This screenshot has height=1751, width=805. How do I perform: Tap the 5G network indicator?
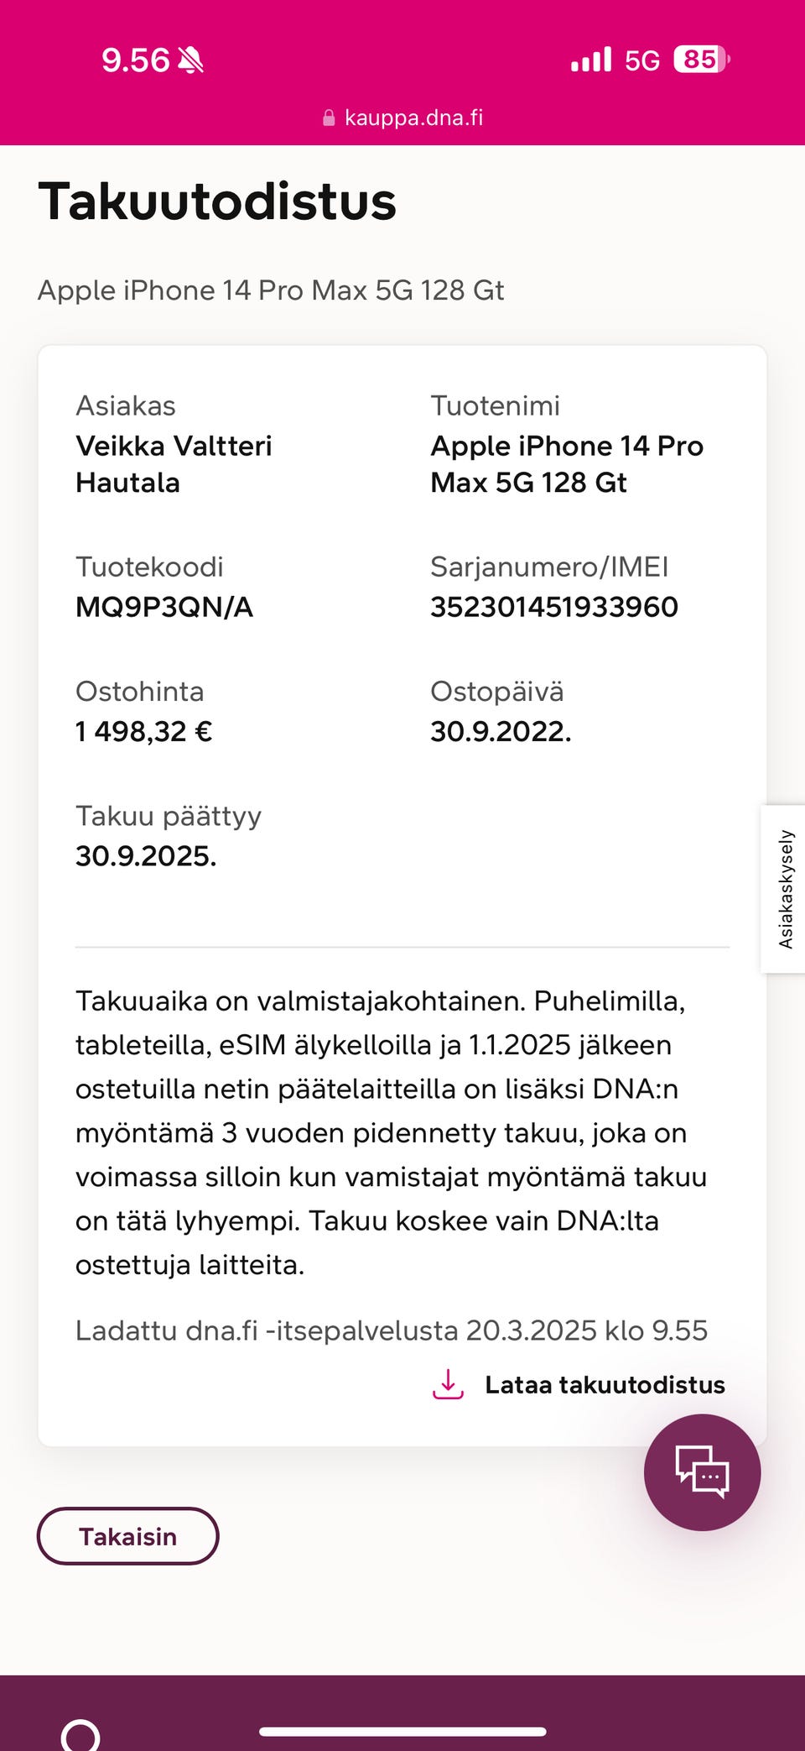tap(642, 60)
